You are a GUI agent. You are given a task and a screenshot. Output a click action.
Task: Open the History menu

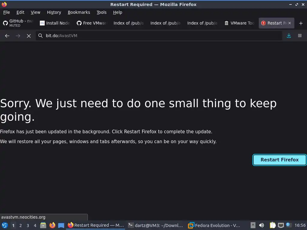click(54, 12)
